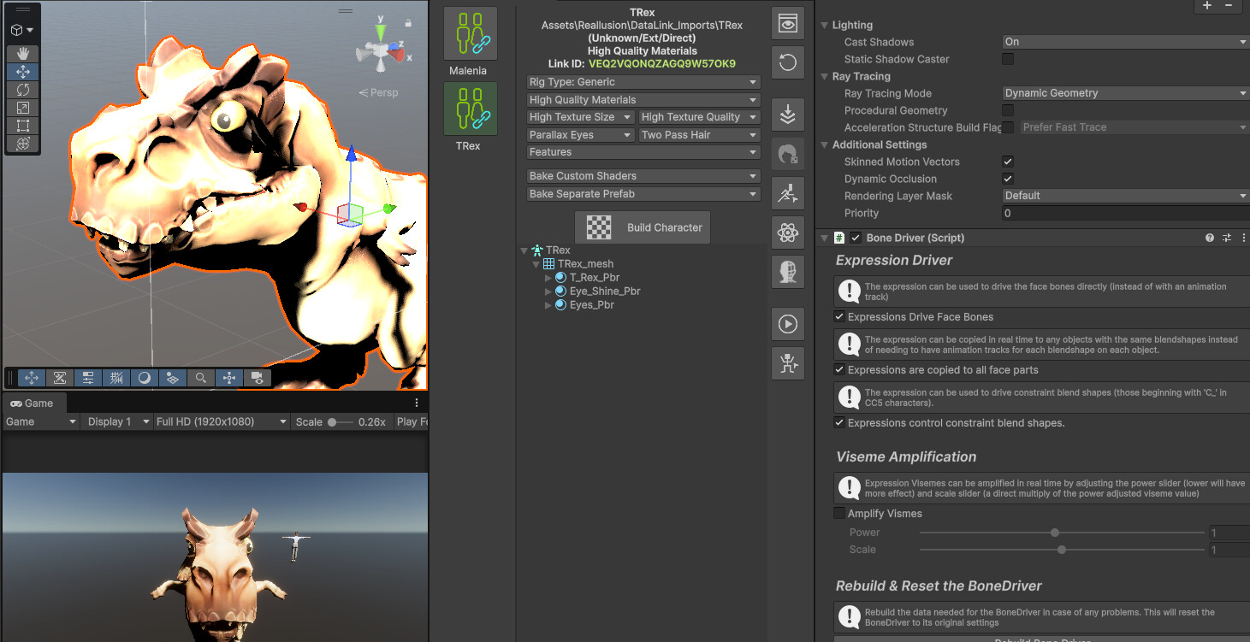1250x642 pixels.
Task: Enable the Amplify Vismes checkbox
Action: [839, 513]
